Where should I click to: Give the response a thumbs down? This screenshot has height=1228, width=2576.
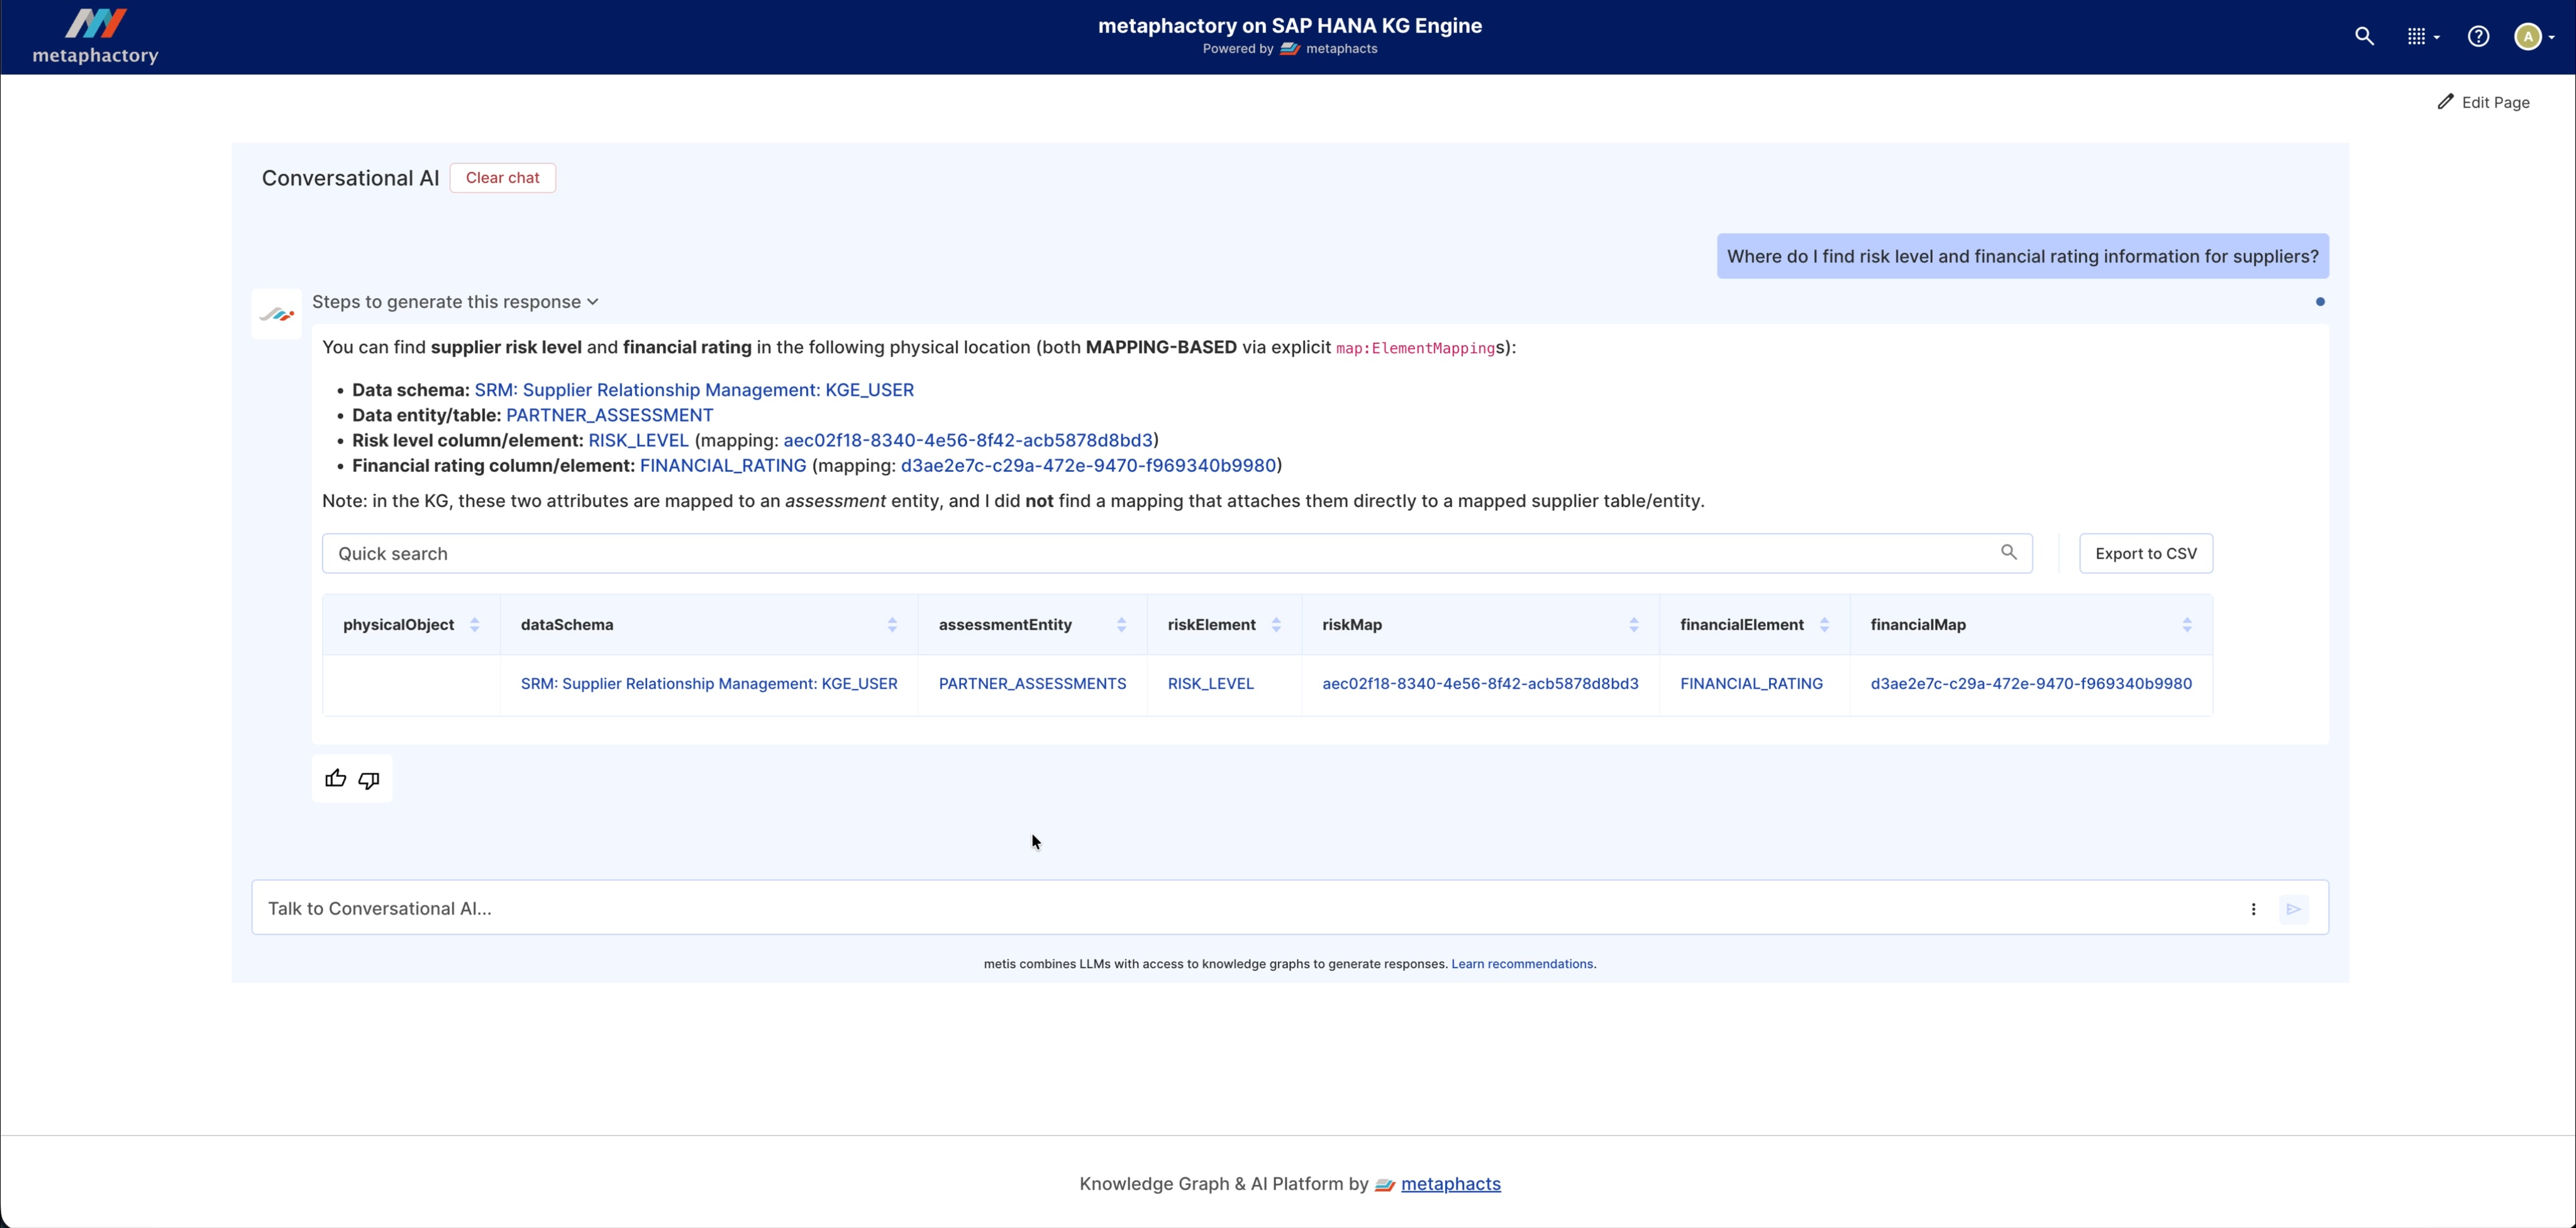(x=369, y=780)
